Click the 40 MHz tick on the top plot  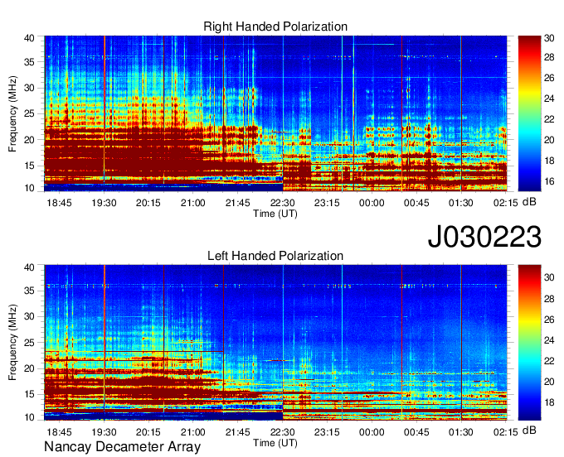[29, 38]
